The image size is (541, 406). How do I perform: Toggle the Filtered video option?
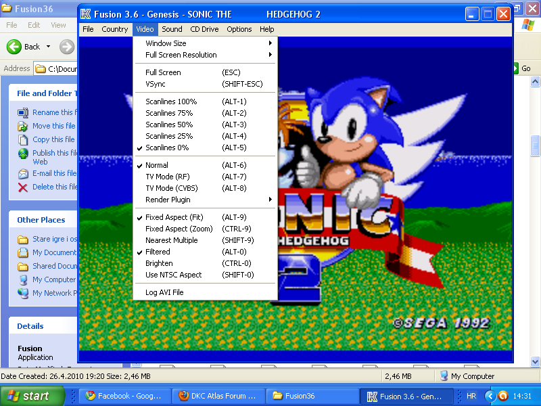158,252
